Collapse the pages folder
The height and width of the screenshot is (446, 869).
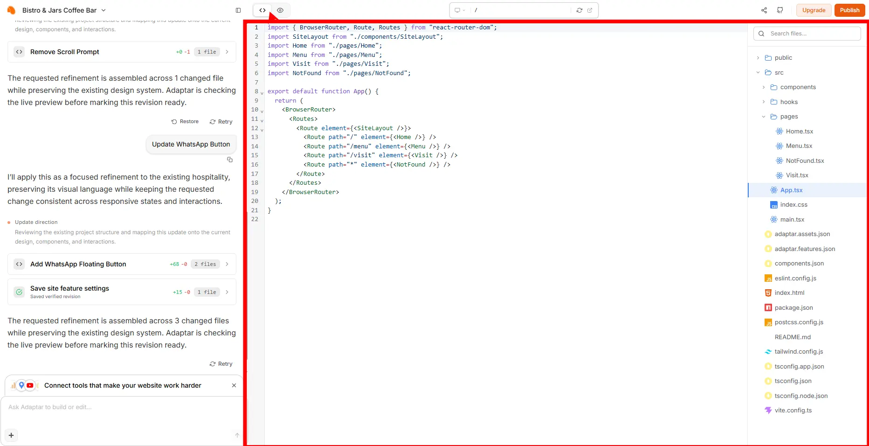click(x=807, y=117)
